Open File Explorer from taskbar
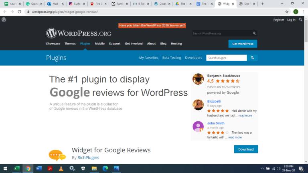 pos(94,169)
